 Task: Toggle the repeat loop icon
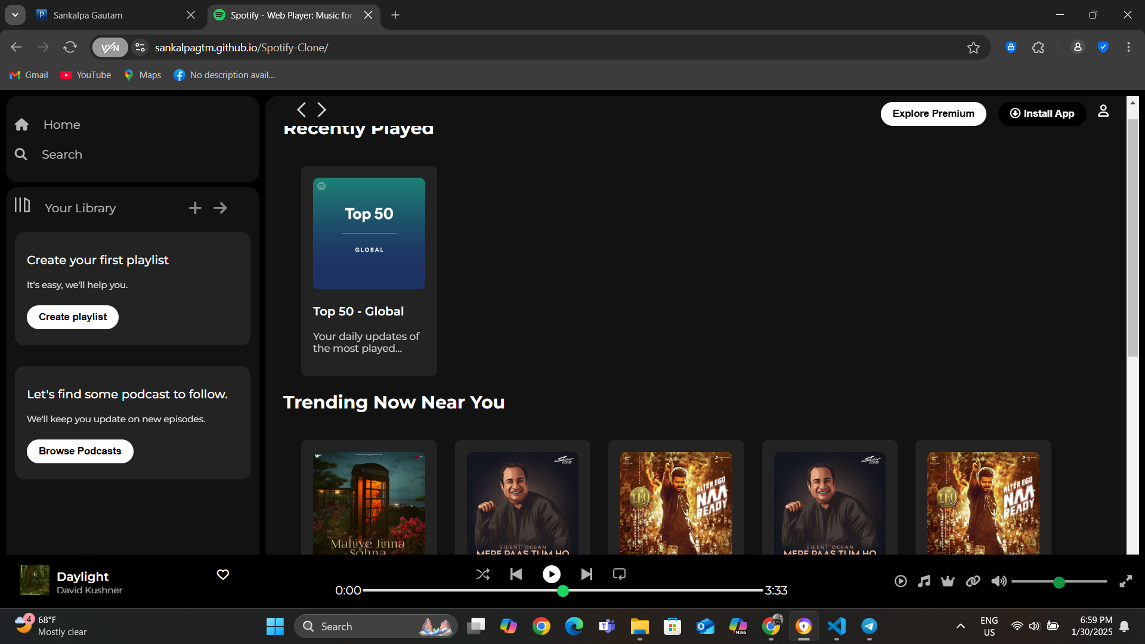point(619,574)
